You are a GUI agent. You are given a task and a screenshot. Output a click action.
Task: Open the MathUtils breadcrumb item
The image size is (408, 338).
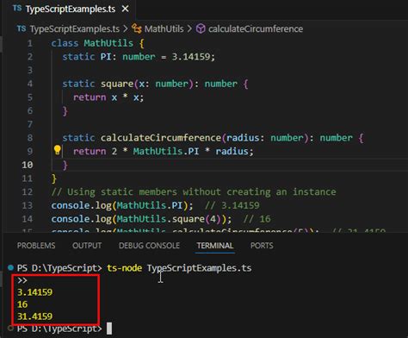pos(164,28)
